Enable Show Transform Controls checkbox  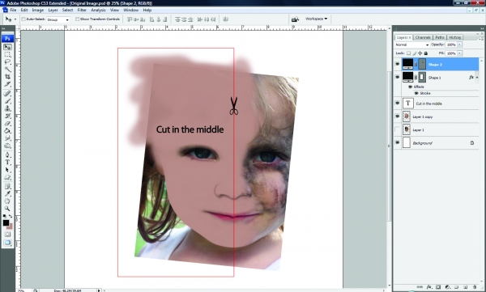[78, 19]
